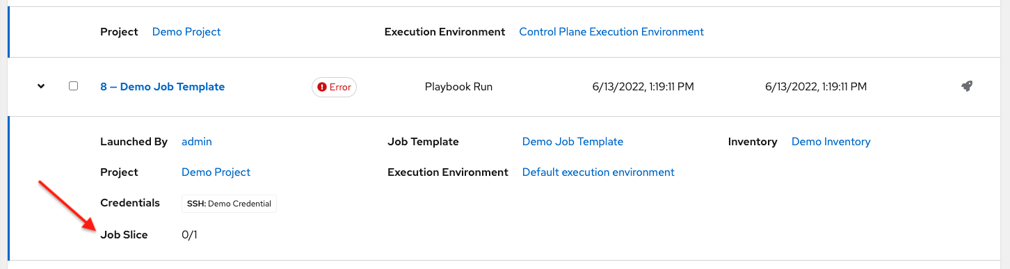The image size is (1010, 269).
Task: Open Demo Project link below Launched By
Action: click(x=216, y=172)
